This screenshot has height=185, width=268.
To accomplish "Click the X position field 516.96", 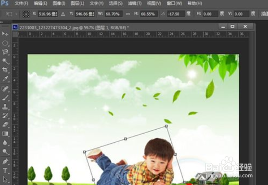I will click(48, 14).
